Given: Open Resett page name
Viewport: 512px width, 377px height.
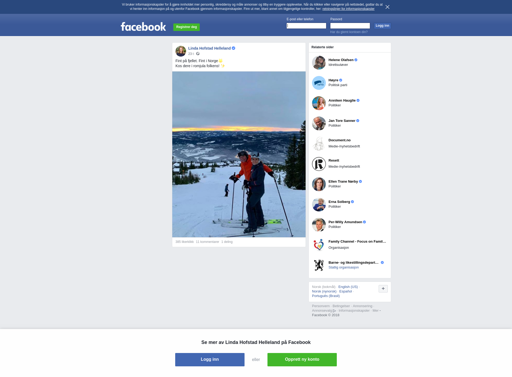Looking at the screenshot, I should (x=334, y=161).
